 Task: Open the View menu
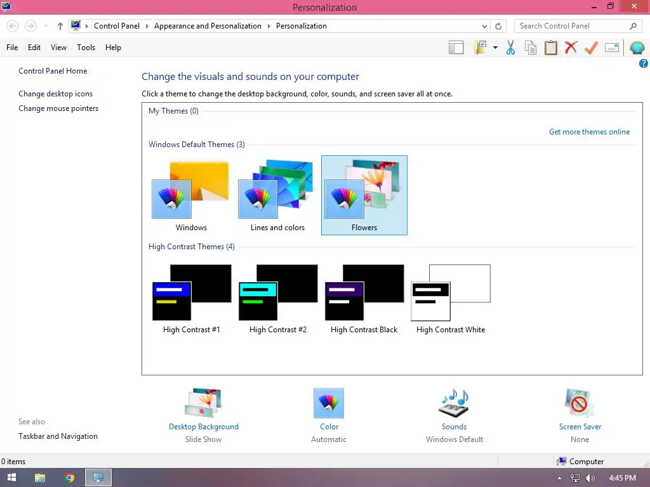coord(58,48)
